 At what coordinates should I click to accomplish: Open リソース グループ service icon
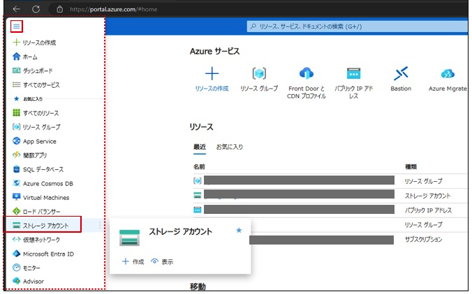coord(258,74)
